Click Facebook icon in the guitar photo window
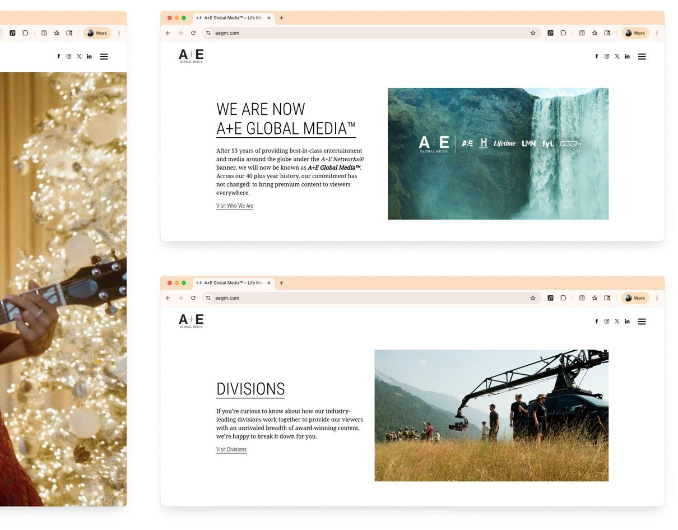Viewport: 678px width, 530px height. tap(58, 57)
